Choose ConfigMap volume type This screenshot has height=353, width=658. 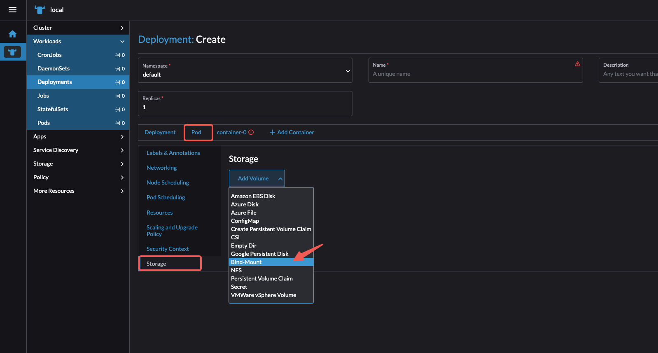click(271, 221)
